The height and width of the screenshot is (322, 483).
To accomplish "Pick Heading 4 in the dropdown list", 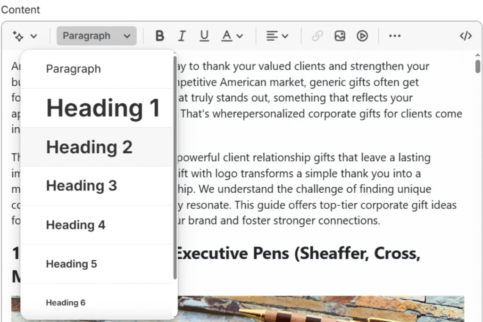I will point(75,225).
